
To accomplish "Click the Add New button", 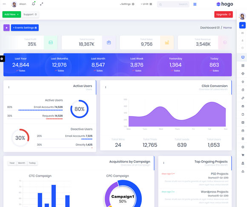I will tap(11, 15).
